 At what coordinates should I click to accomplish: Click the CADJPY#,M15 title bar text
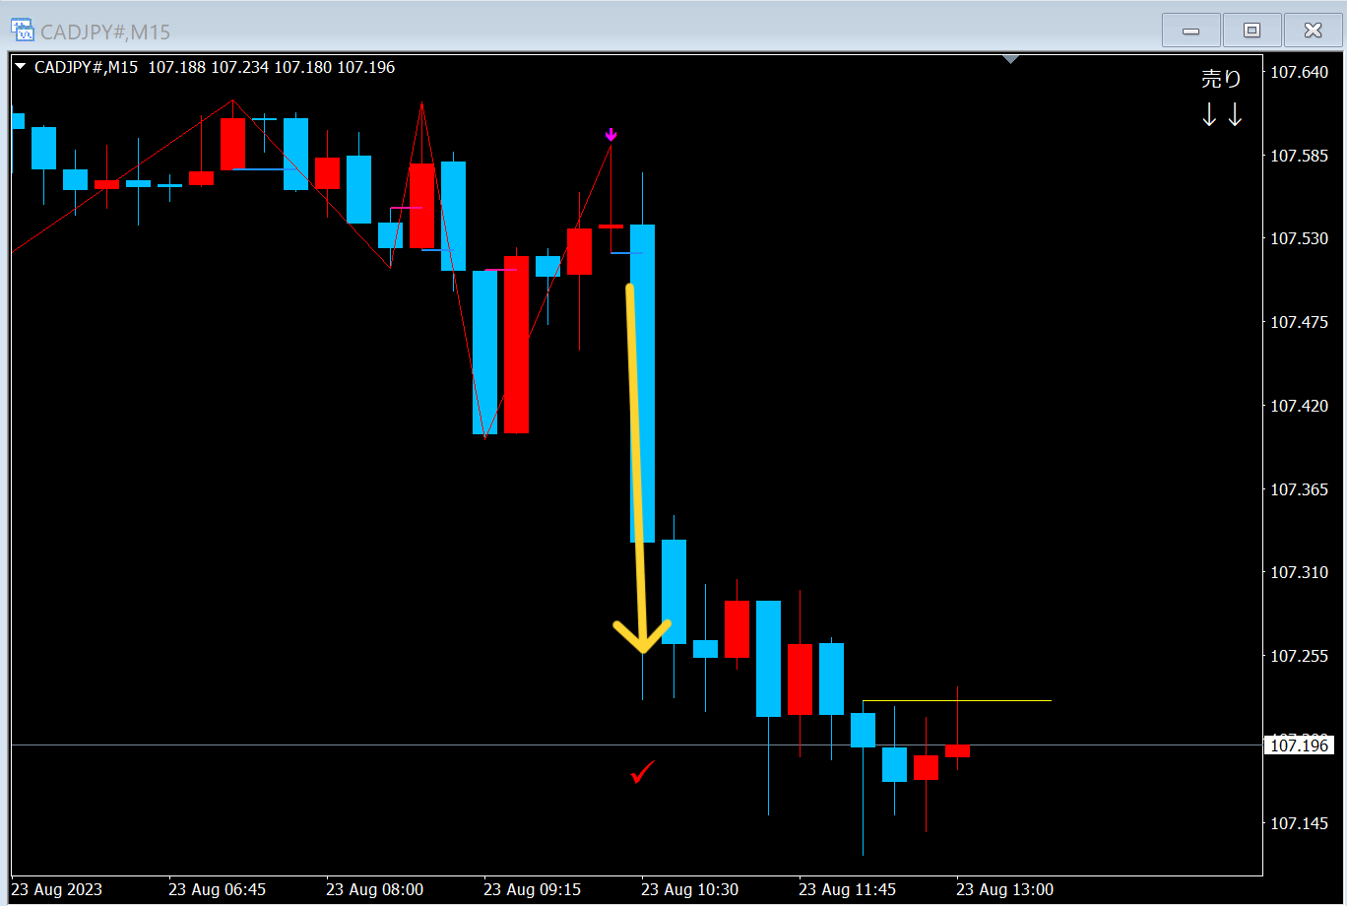[105, 32]
